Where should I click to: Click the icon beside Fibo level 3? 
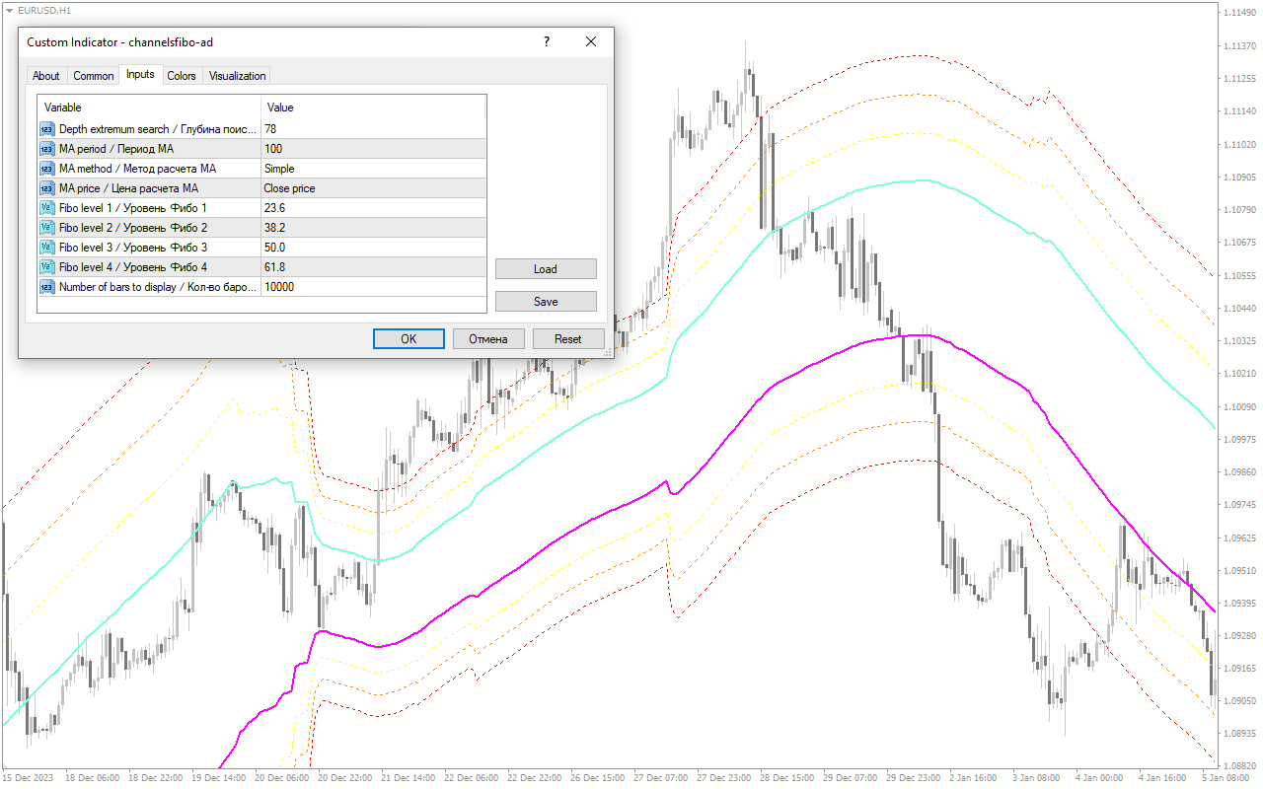(47, 248)
